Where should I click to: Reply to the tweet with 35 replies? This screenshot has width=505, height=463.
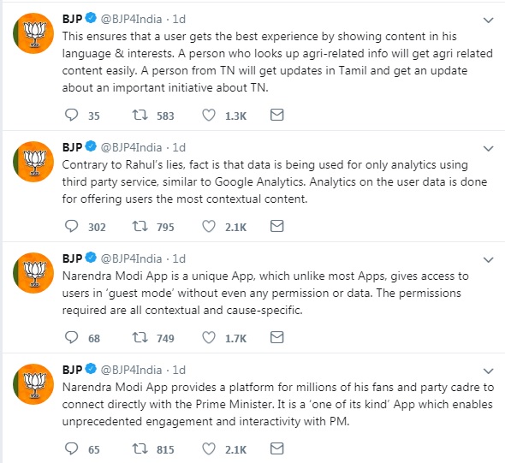[72, 115]
